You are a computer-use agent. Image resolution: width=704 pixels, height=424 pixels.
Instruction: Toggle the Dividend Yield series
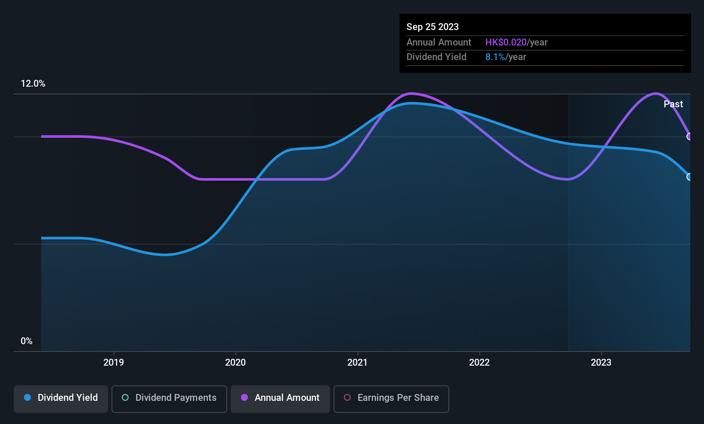click(61, 399)
